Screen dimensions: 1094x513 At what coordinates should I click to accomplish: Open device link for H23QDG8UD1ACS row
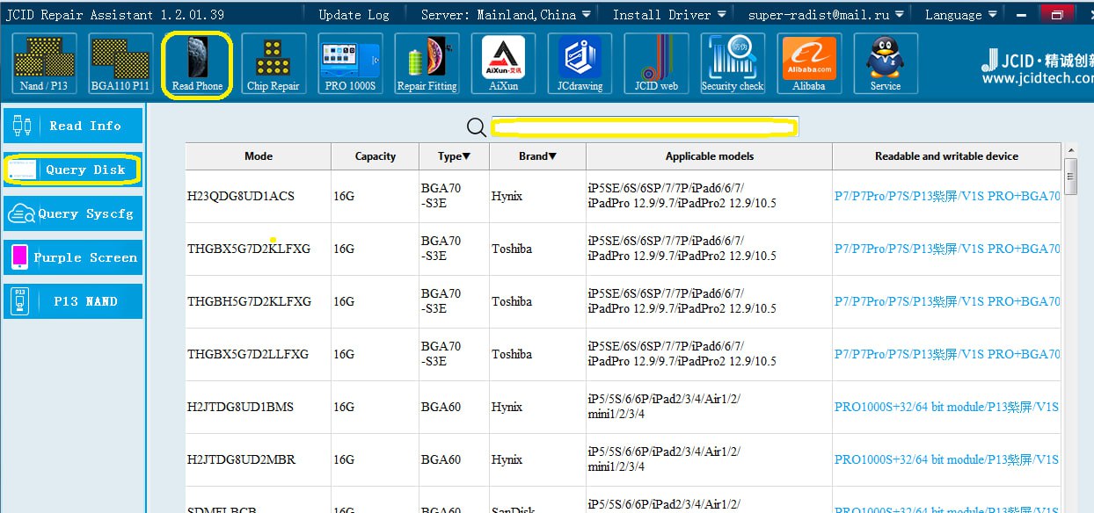click(x=947, y=196)
